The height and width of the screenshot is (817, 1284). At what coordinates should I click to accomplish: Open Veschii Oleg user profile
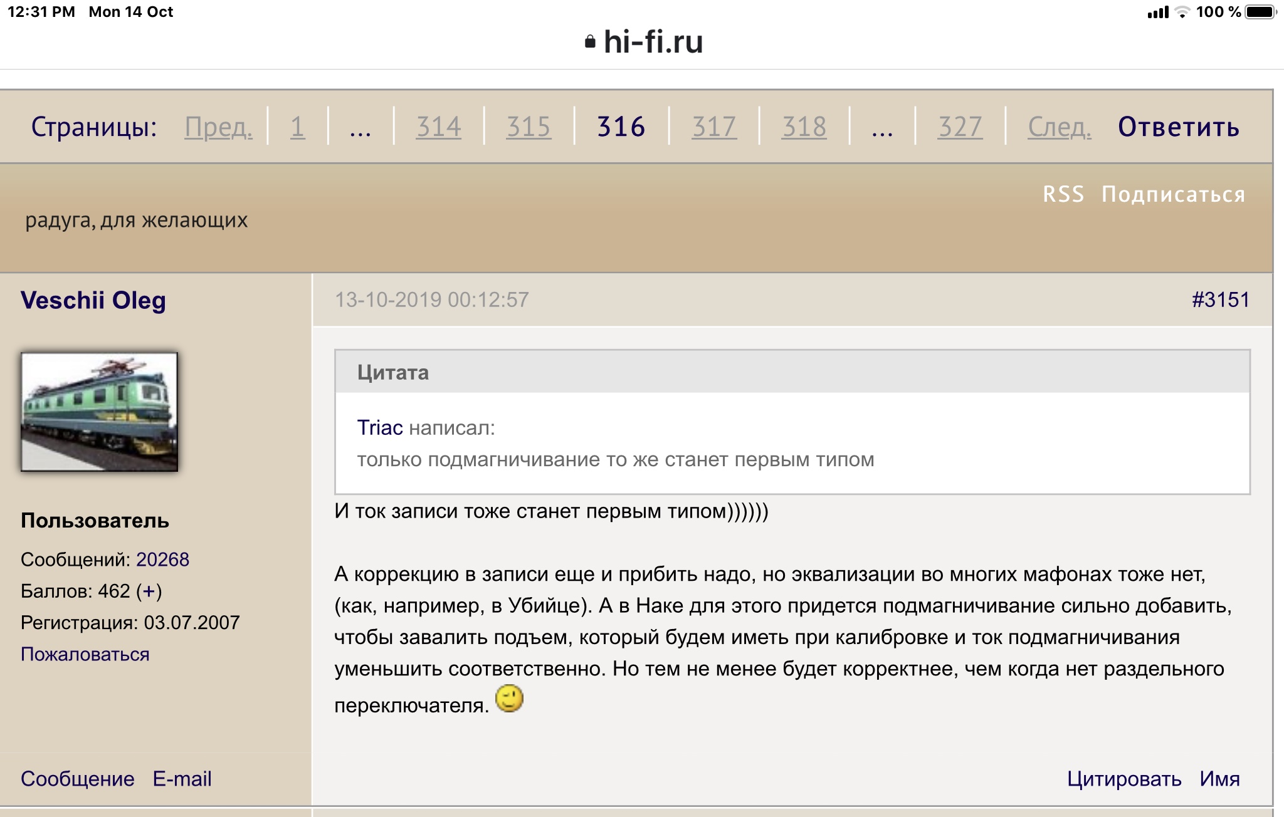click(93, 300)
